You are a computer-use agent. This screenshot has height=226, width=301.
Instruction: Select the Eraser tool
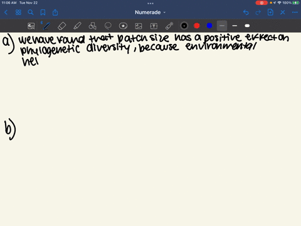tap(61, 26)
